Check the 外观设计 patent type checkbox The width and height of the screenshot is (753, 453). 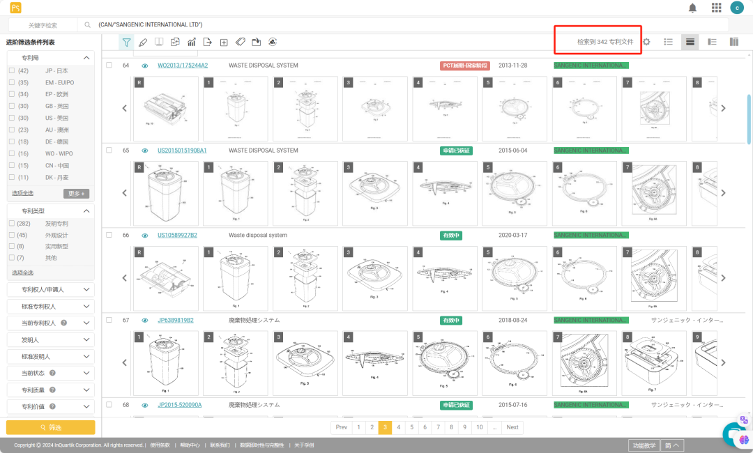point(12,235)
